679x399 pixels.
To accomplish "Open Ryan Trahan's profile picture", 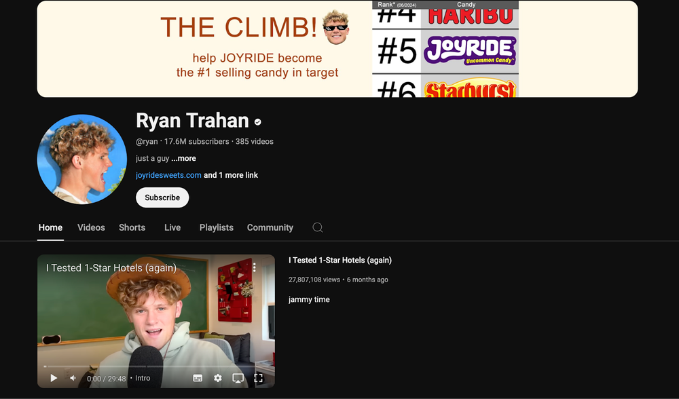I will point(82,159).
